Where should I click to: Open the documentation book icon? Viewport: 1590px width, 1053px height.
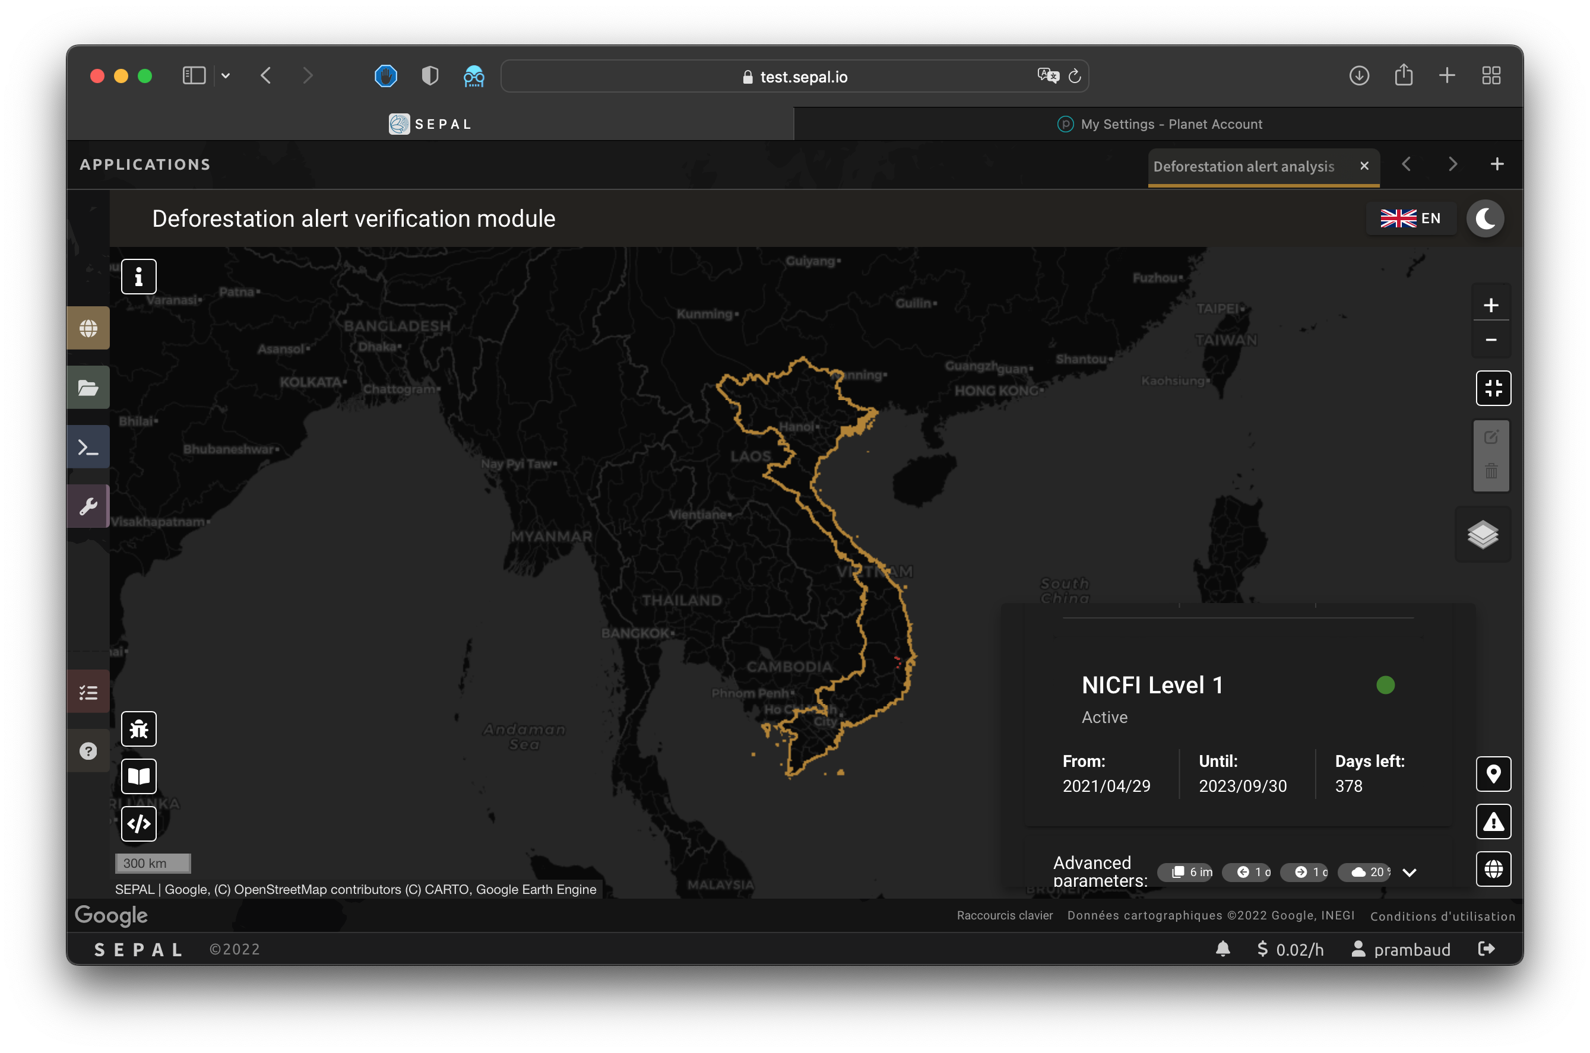138,776
